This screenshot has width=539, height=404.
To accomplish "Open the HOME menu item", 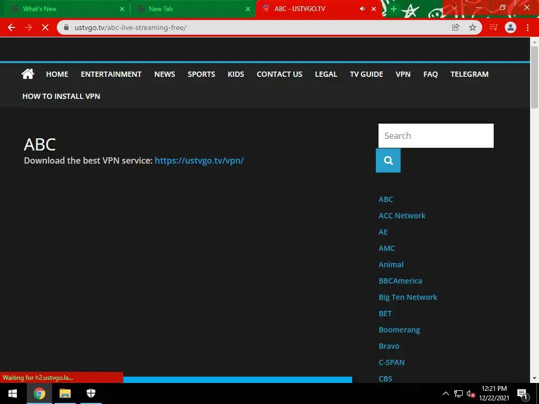I will [x=57, y=74].
